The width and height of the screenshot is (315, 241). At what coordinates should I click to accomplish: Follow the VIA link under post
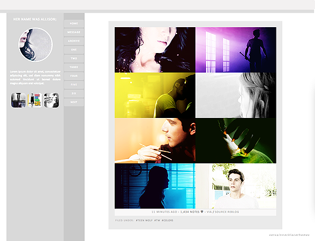tap(209, 212)
